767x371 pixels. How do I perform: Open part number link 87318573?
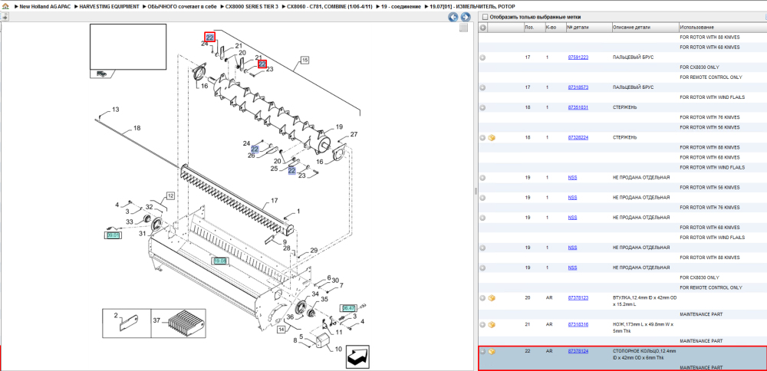pyautogui.click(x=578, y=87)
